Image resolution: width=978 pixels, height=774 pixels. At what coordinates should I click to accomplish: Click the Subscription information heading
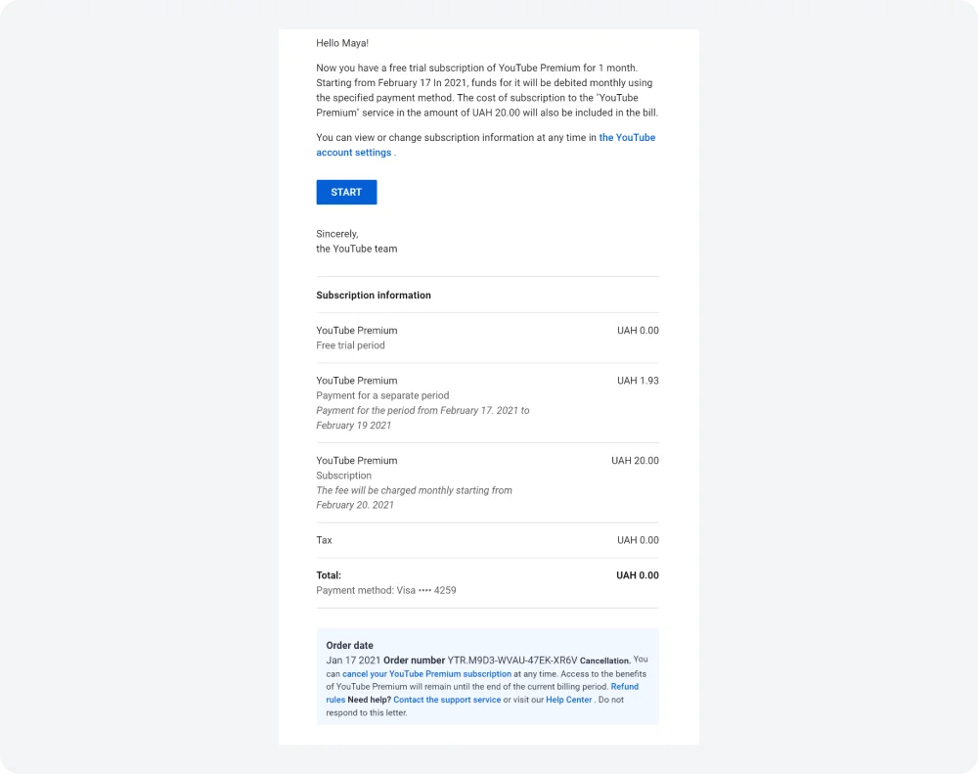(x=374, y=295)
